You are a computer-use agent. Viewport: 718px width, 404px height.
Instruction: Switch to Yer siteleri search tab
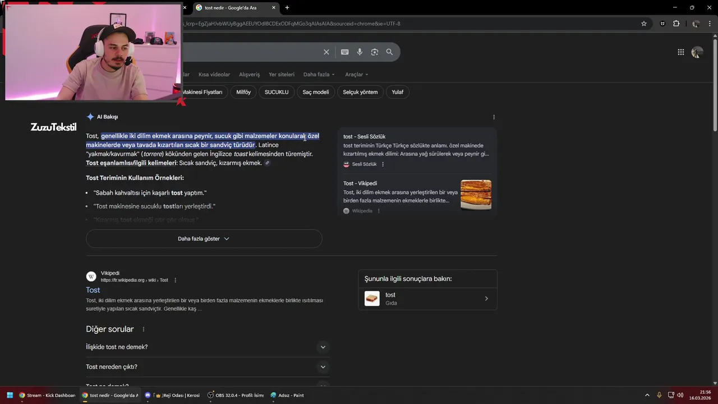282,75
